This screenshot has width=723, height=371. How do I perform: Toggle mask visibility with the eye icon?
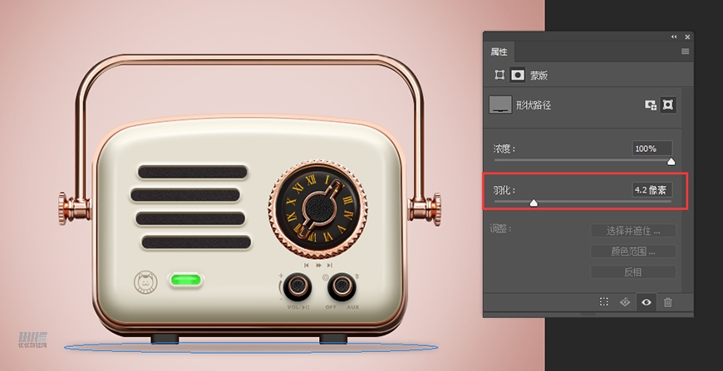646,303
